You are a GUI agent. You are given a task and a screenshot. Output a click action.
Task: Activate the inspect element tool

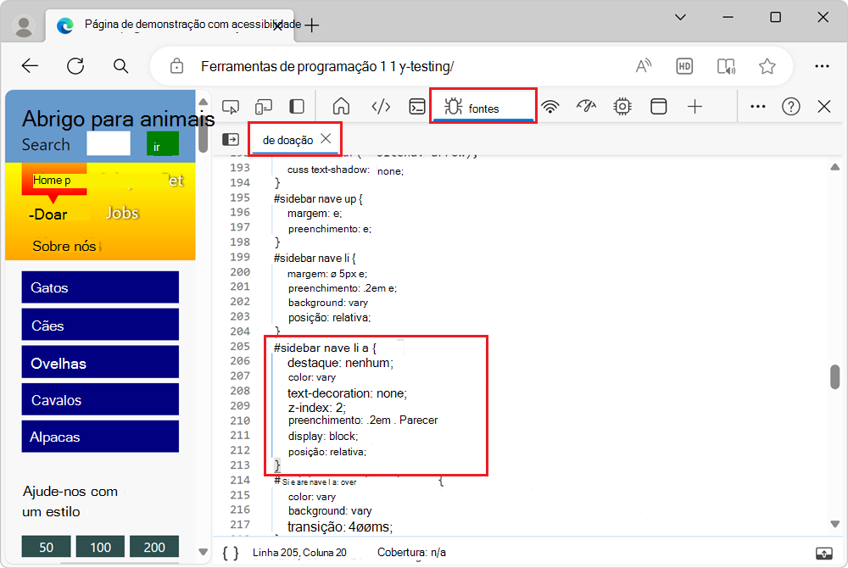(x=231, y=107)
